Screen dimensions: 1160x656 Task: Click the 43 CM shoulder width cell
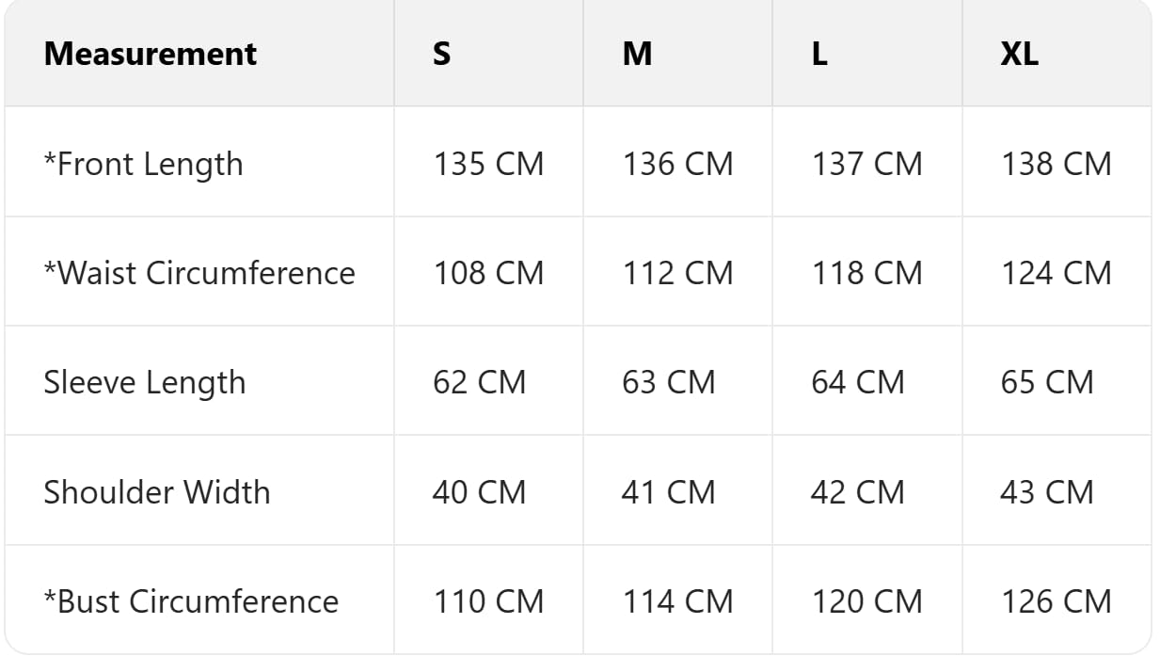click(x=1047, y=492)
